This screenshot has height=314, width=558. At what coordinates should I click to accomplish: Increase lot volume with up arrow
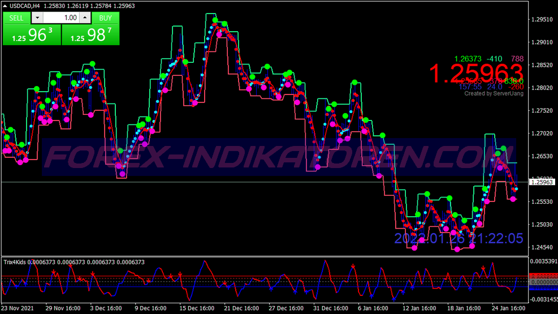85,18
